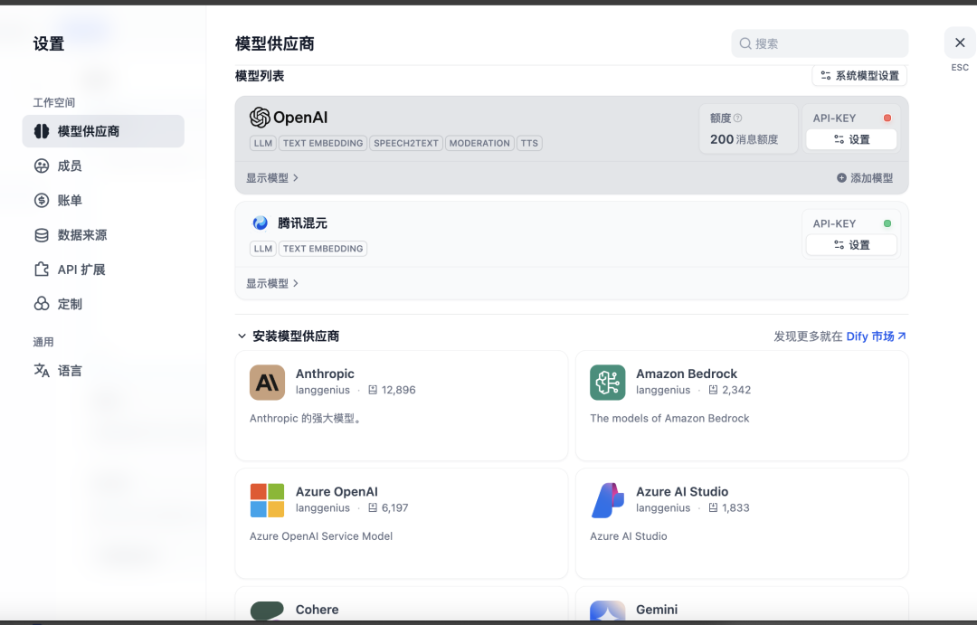Image resolution: width=977 pixels, height=625 pixels.
Task: Click the 语言 translate icon
Action: [42, 371]
